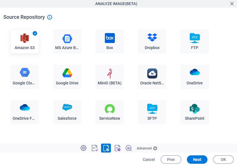This screenshot has width=237, height=166.
Task: Close the Analyze Image dialog
Action: click(x=232, y=4)
